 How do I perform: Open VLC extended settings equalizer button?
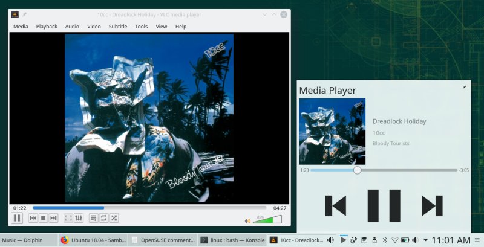point(79,218)
